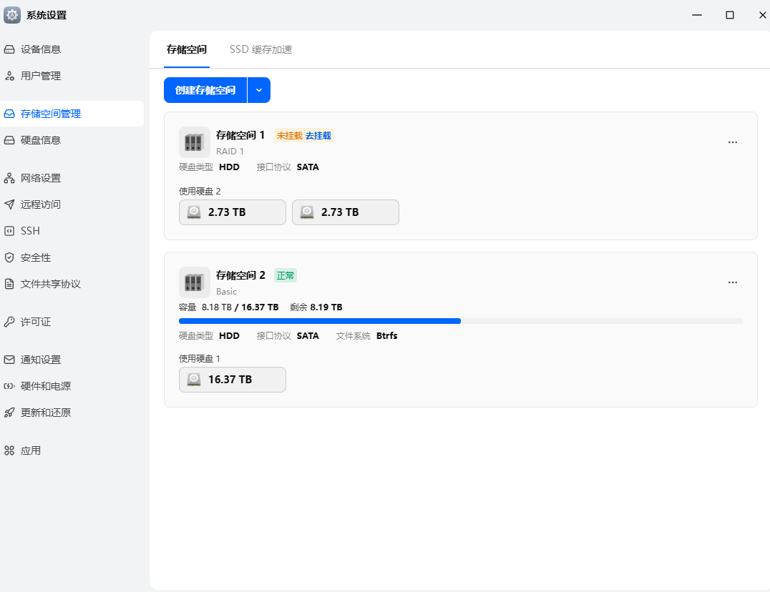This screenshot has height=592, width=770.
Task: Click the 存储空间管理 sidebar icon
Action: coord(9,114)
